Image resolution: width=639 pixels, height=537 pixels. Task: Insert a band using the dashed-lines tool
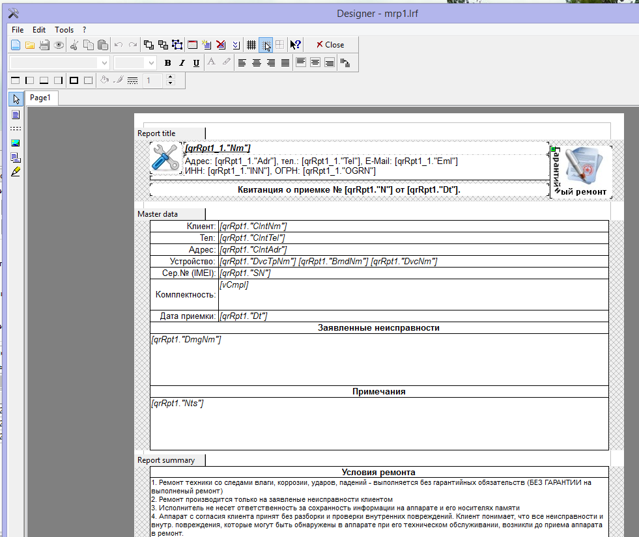(16, 129)
